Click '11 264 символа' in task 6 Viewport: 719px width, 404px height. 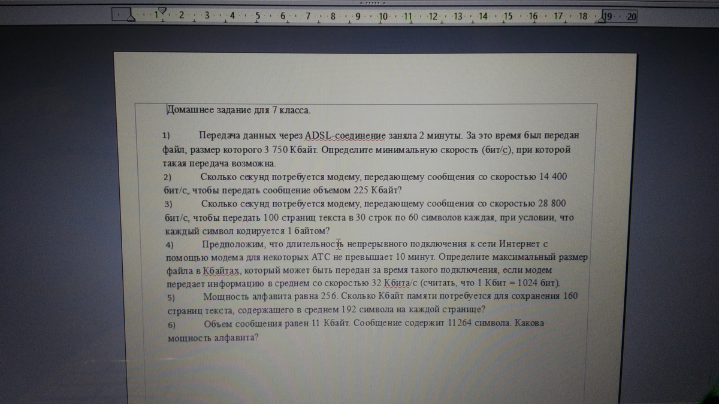coord(480,323)
